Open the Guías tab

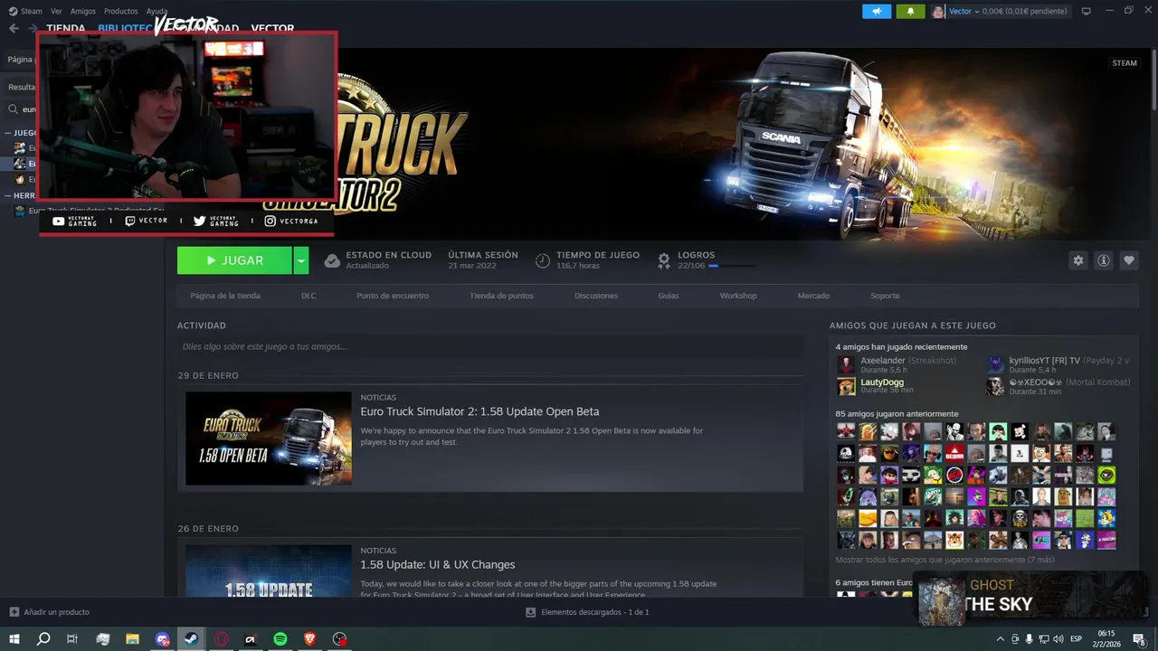tap(669, 296)
